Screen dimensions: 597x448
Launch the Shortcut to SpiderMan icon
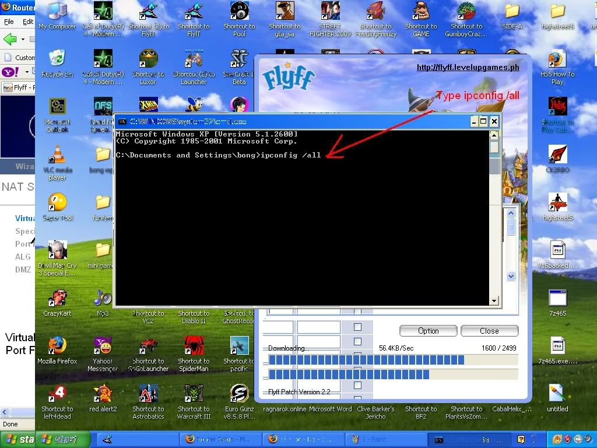coord(194,346)
